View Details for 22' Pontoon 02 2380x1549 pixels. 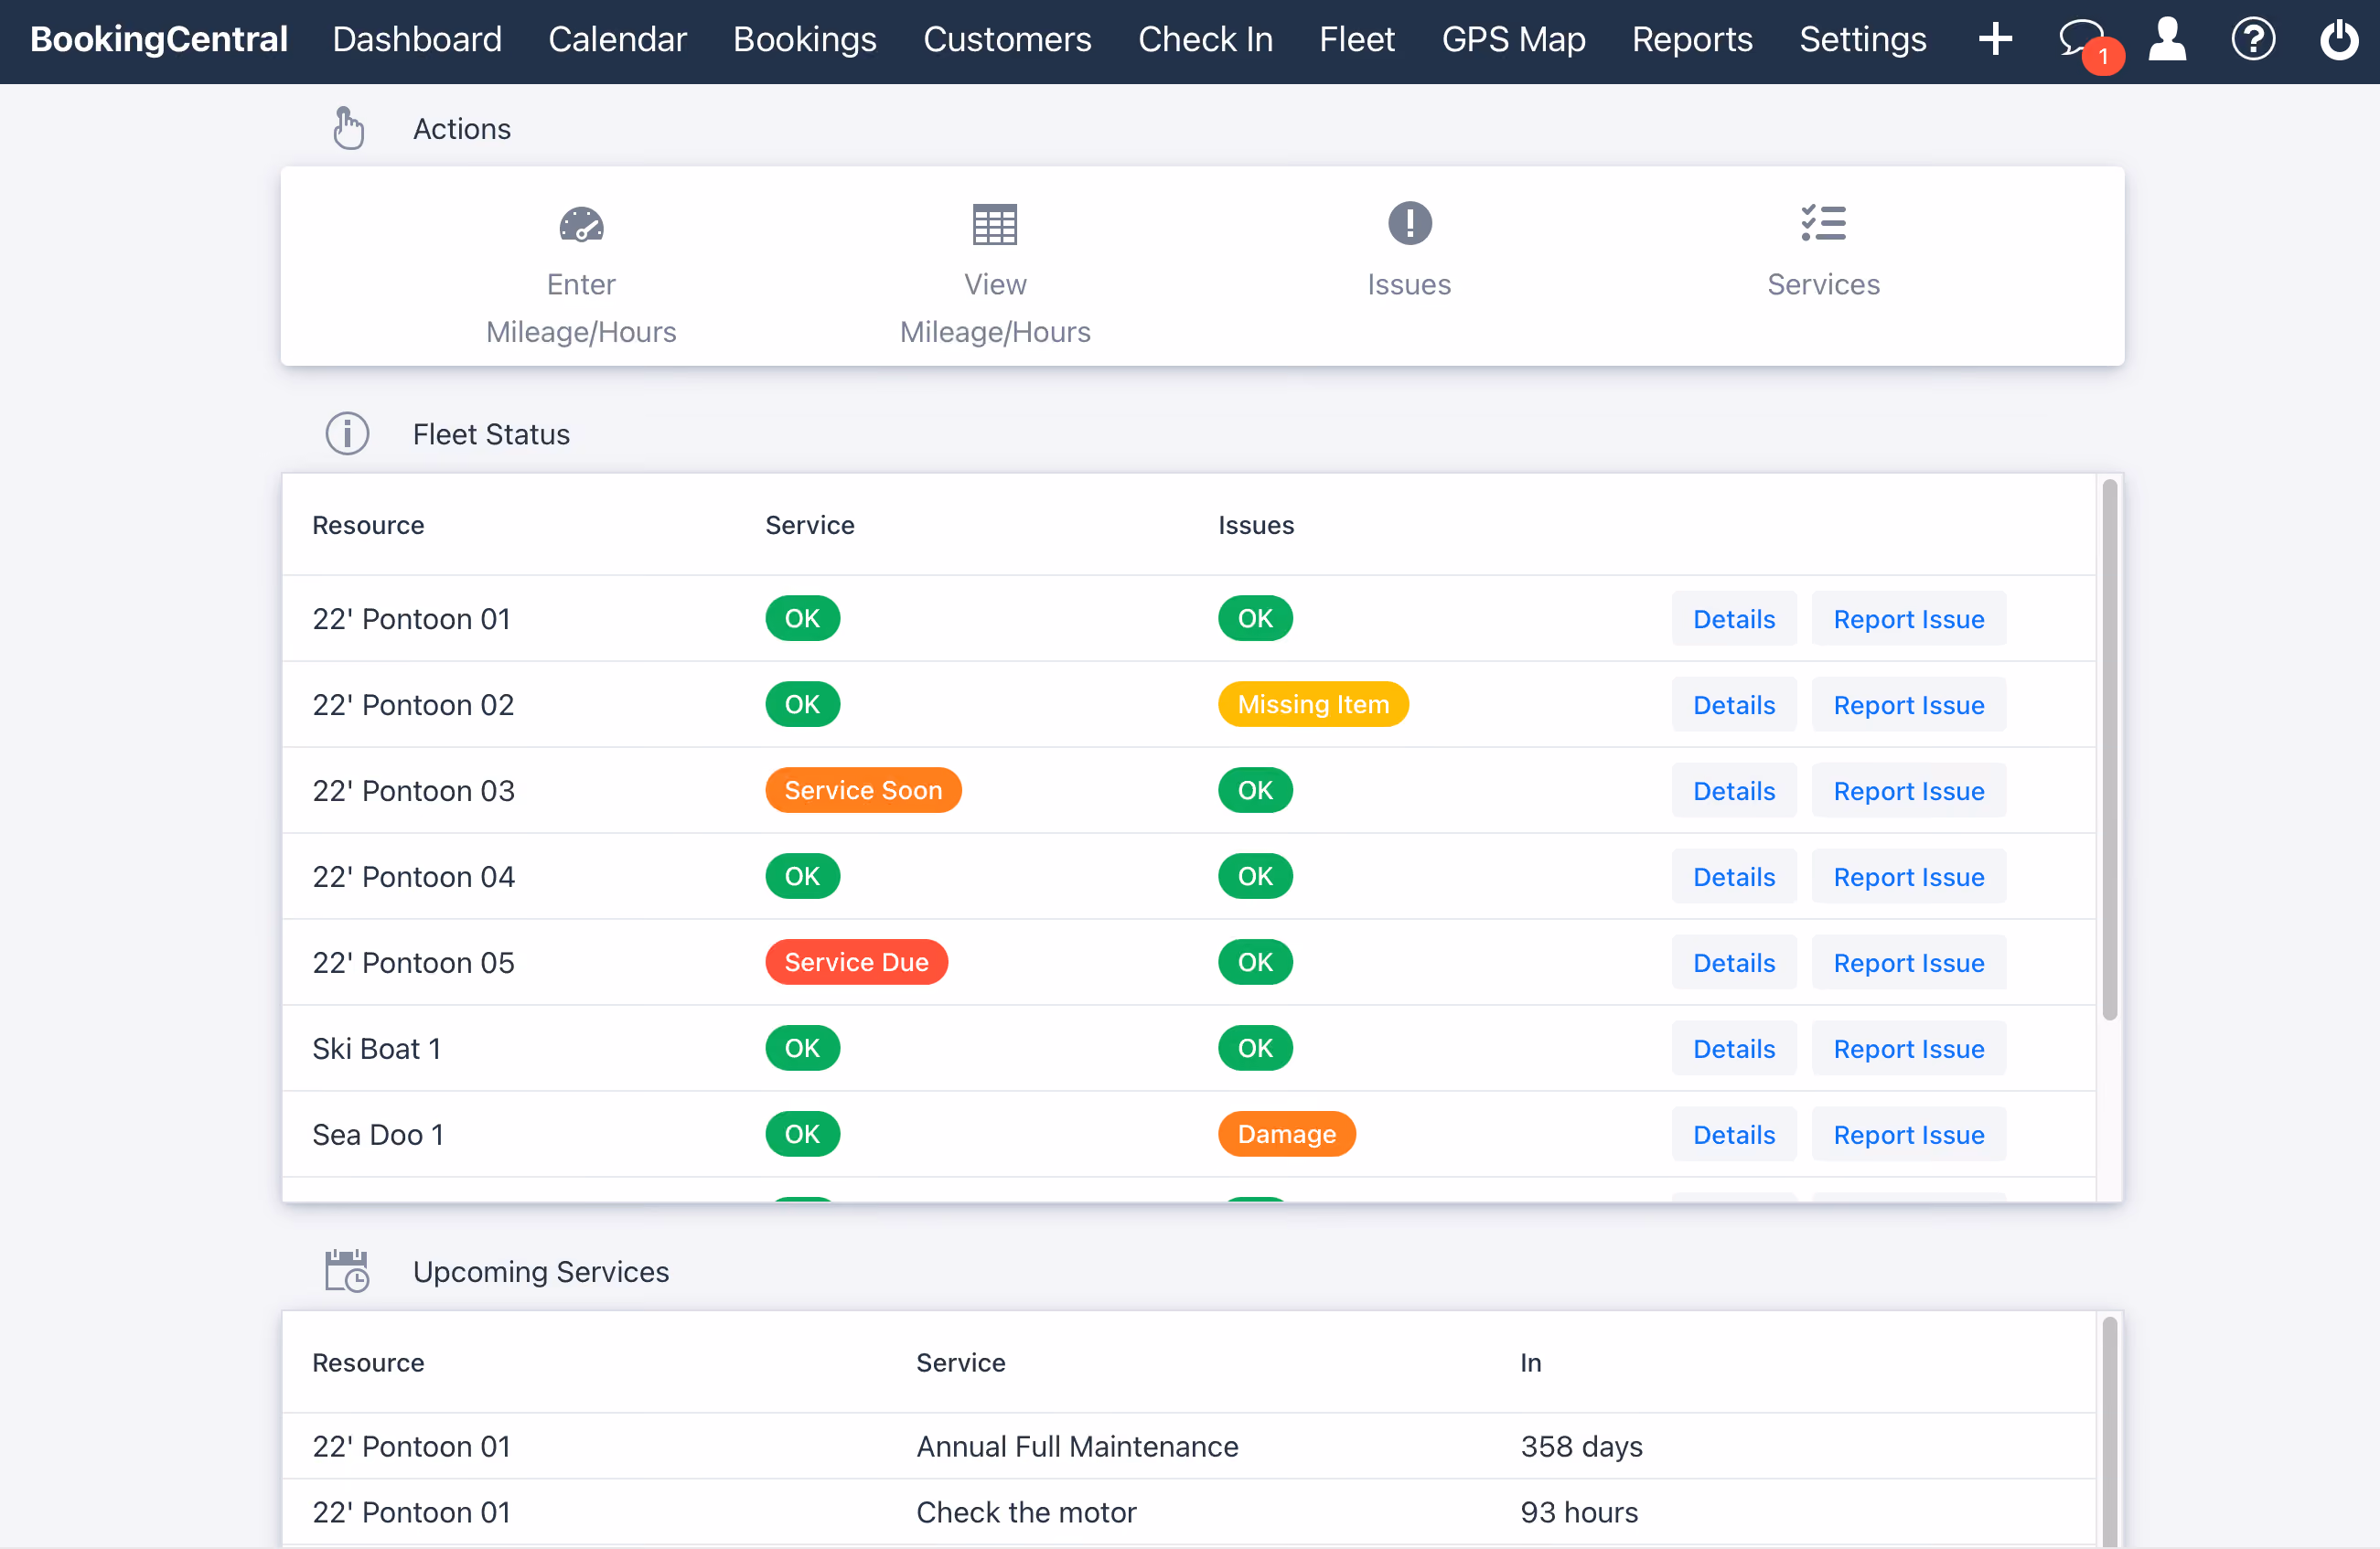pyautogui.click(x=1733, y=704)
